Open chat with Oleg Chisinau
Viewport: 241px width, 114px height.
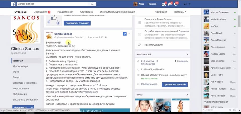tap(220, 61)
